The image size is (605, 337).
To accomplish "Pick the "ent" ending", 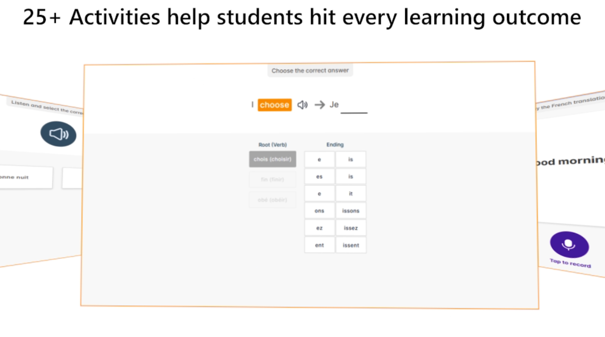I will click(x=319, y=245).
